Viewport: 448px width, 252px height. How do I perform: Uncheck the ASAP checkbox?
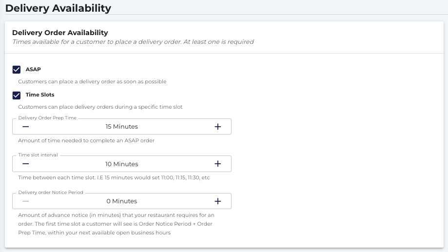click(17, 70)
